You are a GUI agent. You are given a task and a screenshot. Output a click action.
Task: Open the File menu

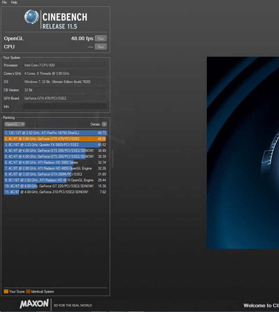[4, 2]
